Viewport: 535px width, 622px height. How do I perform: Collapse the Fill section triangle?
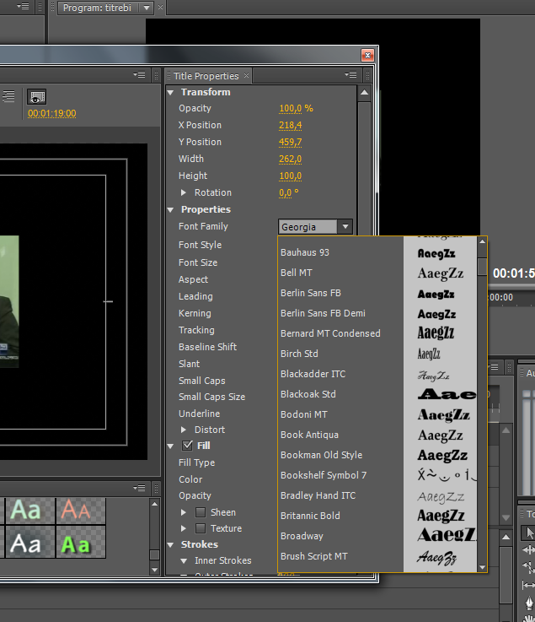point(171,446)
